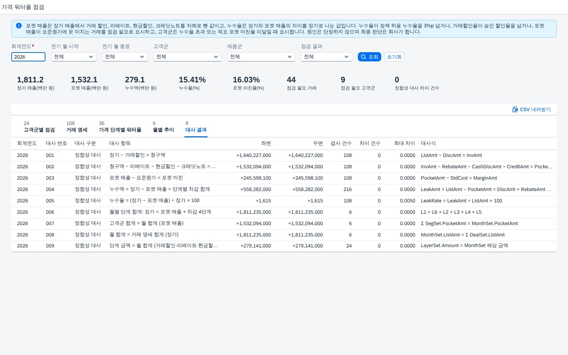Click the info icon in the blue notice
Image resolution: width=568 pixels, height=355 pixels.
pyautogui.click(x=19, y=26)
